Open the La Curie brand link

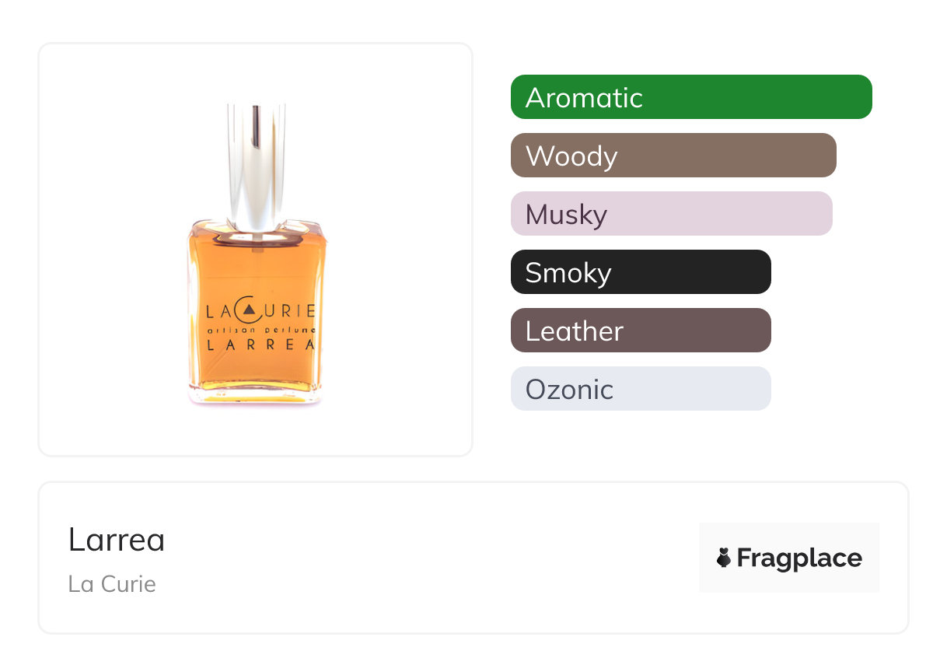tap(112, 583)
